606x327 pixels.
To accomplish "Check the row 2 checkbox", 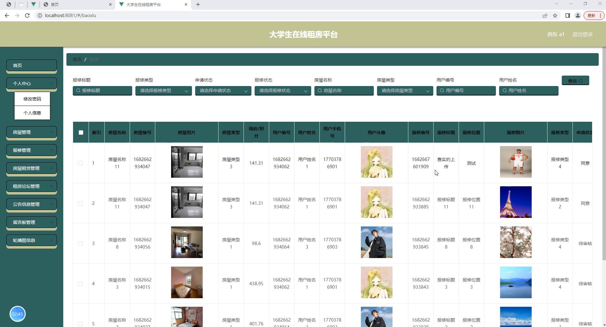I will [x=80, y=203].
